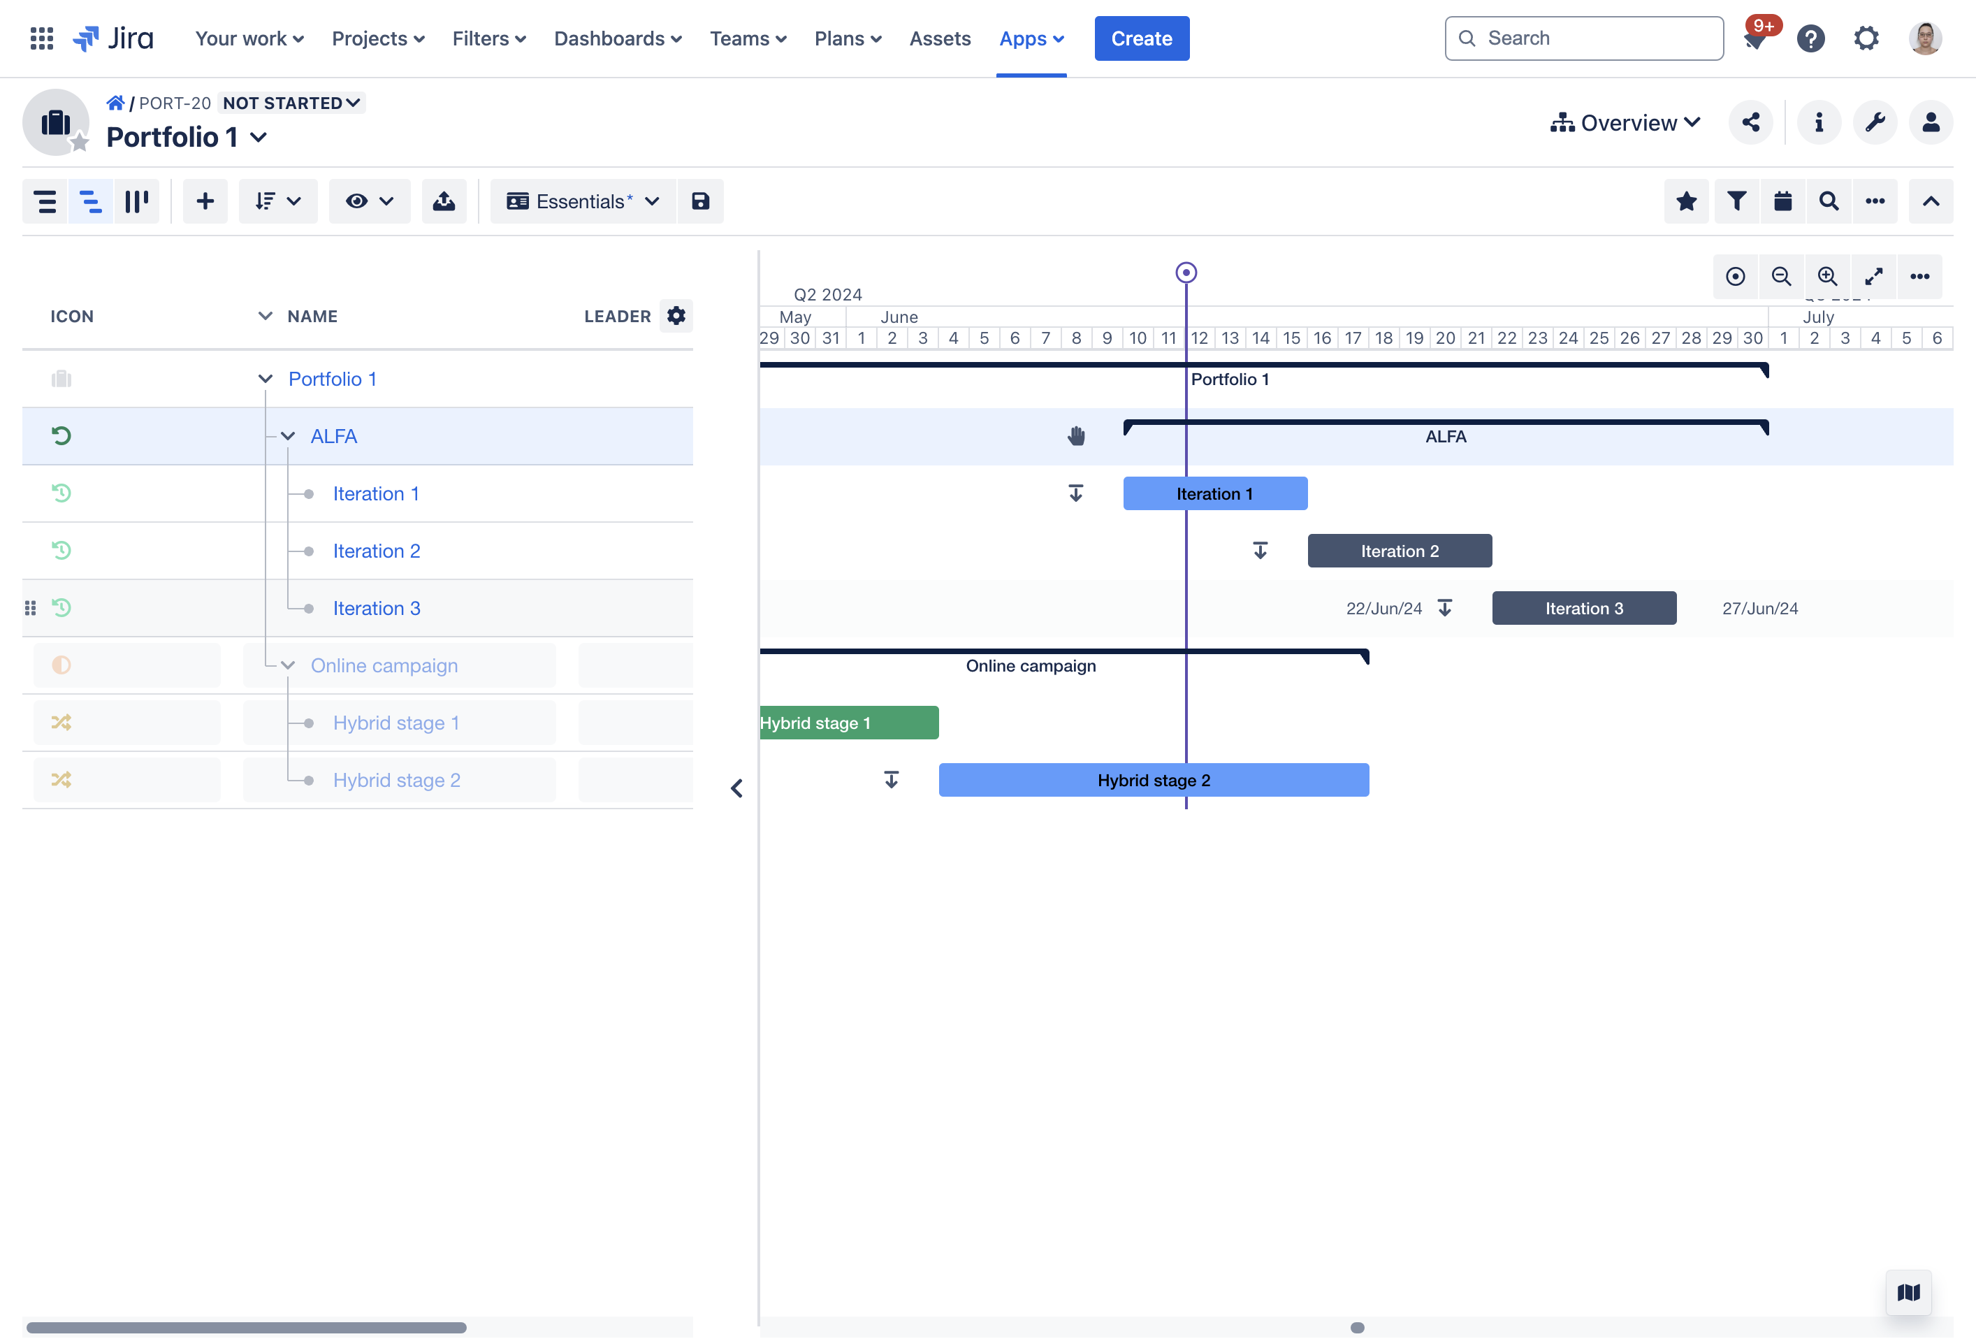Open Plans menu
The image size is (1976, 1339).
[848, 38]
